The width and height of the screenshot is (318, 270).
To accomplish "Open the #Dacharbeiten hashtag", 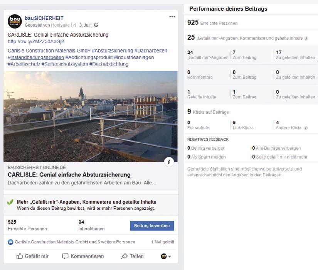I will tap(151, 51).
